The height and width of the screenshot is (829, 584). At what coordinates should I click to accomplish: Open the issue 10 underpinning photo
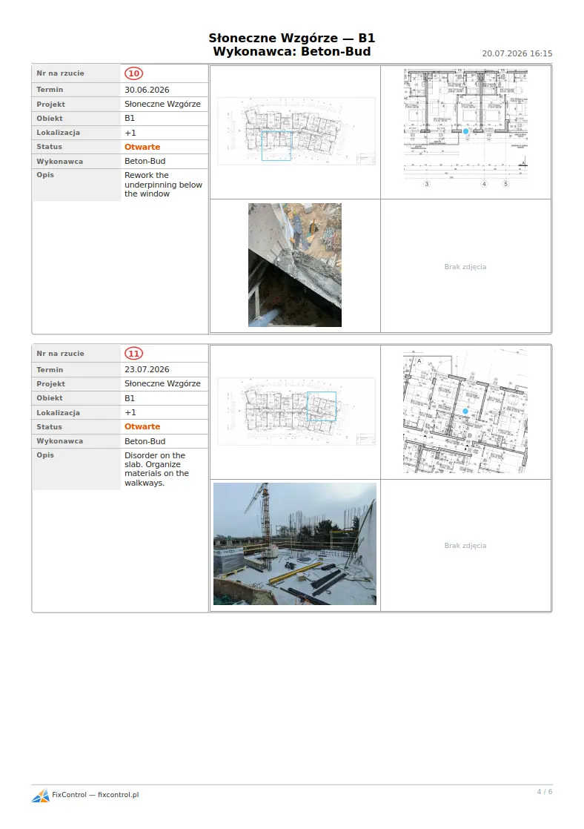(295, 265)
